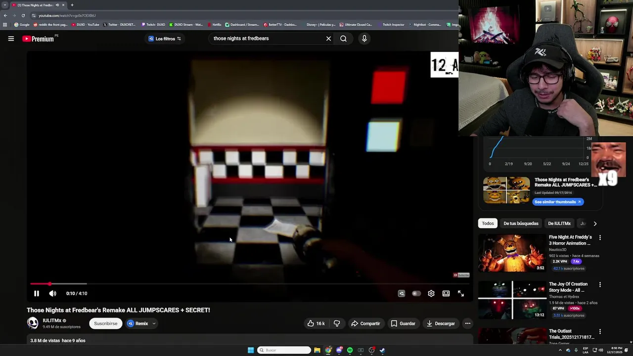The image size is (633, 356).
Task: Open IULITMx channel avatar
Action: (33, 323)
